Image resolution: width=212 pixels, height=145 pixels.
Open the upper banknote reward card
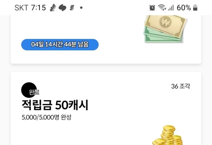pos(106,40)
